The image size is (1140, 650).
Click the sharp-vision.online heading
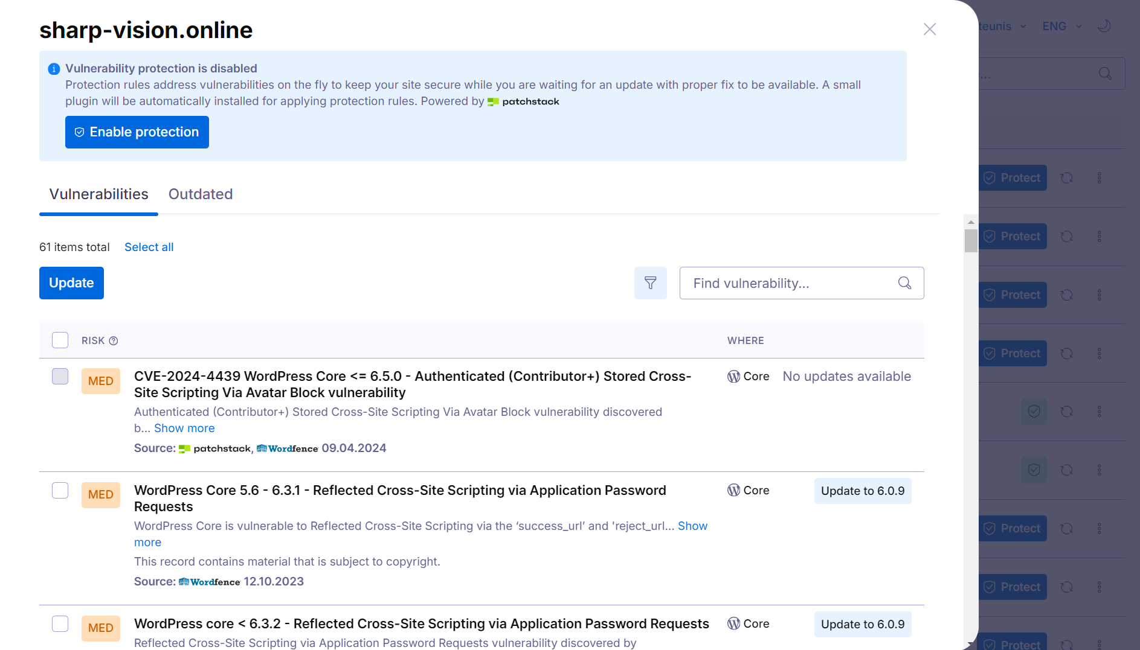tap(146, 30)
